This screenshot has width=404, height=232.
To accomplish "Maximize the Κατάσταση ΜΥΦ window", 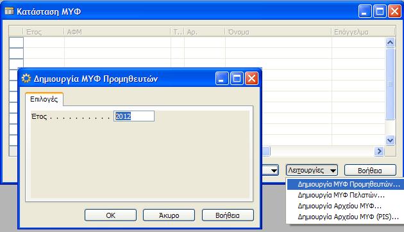I will pyautogui.click(x=380, y=12).
